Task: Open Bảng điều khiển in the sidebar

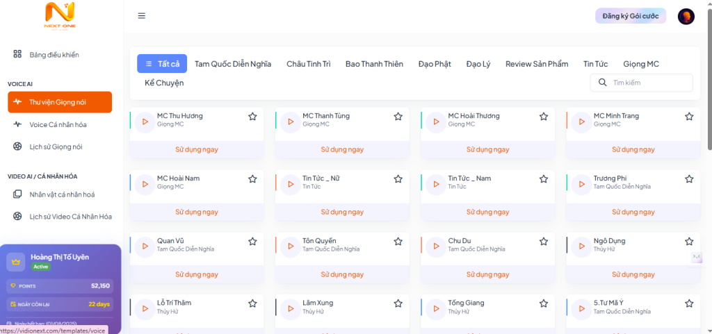Action: click(54, 54)
